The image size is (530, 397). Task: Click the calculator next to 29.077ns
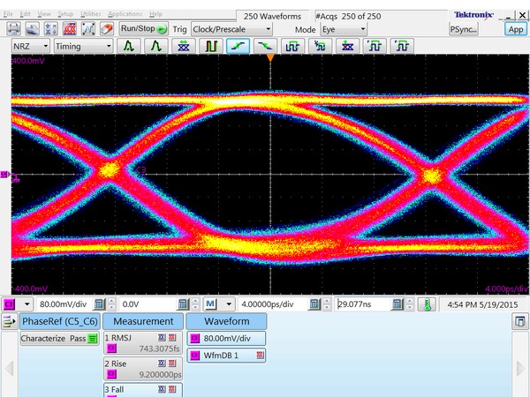pyautogui.click(x=398, y=303)
